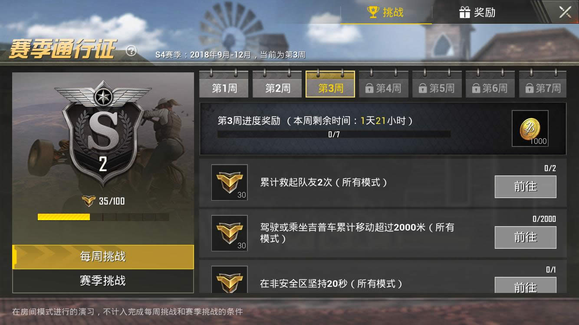Open the 挑战 challenge tab
The image size is (579, 325).
pyautogui.click(x=386, y=12)
